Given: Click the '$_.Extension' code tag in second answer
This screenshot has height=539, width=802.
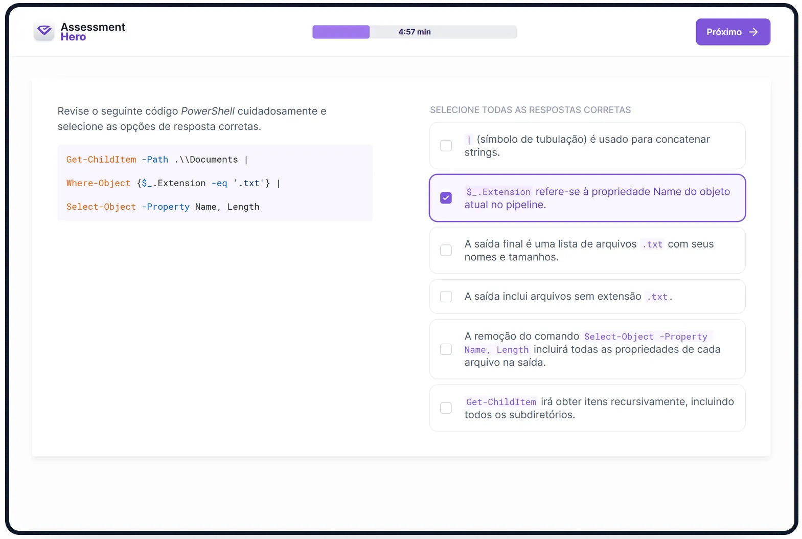Looking at the screenshot, I should (498, 192).
